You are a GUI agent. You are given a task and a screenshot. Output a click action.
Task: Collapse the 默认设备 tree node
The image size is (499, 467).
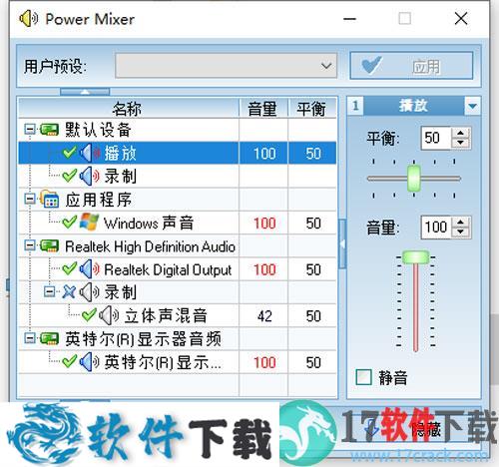click(30, 130)
